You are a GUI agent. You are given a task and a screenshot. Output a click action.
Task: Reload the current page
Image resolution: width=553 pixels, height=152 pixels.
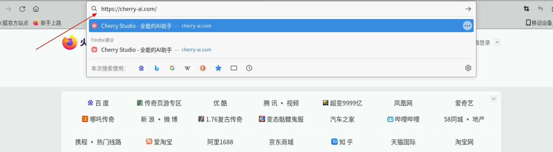click(x=22, y=9)
